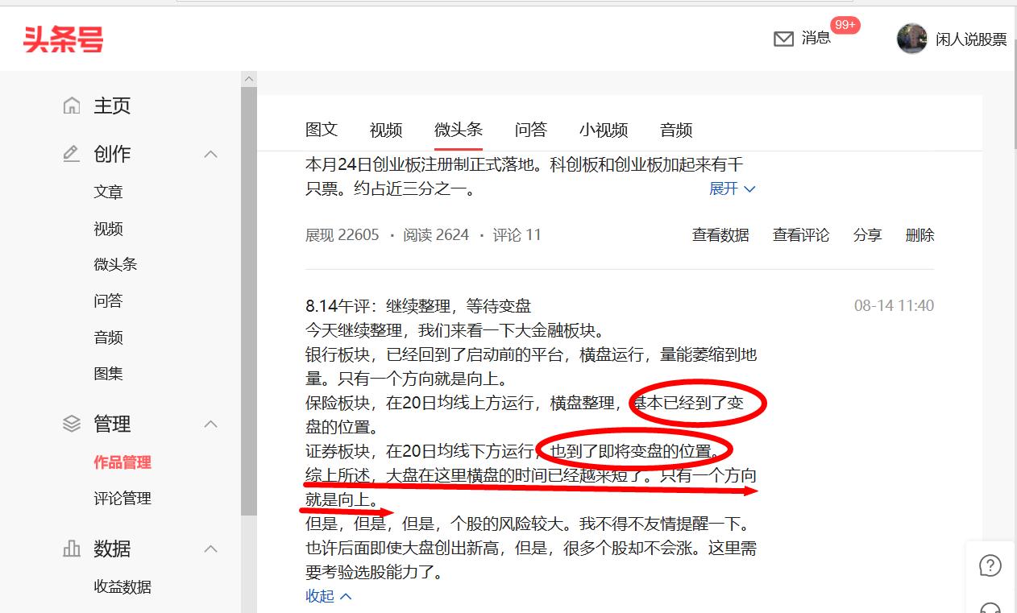Open 作品管理 in the sidebar

click(125, 462)
